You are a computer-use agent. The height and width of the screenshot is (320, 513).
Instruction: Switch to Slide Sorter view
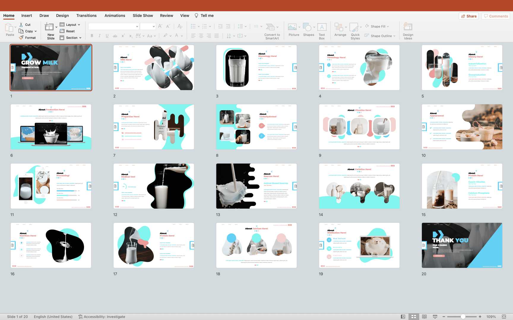414,317
